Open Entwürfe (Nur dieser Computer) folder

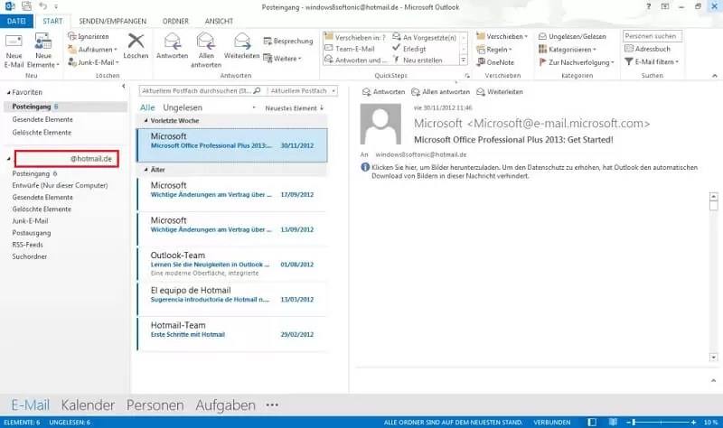(60, 185)
